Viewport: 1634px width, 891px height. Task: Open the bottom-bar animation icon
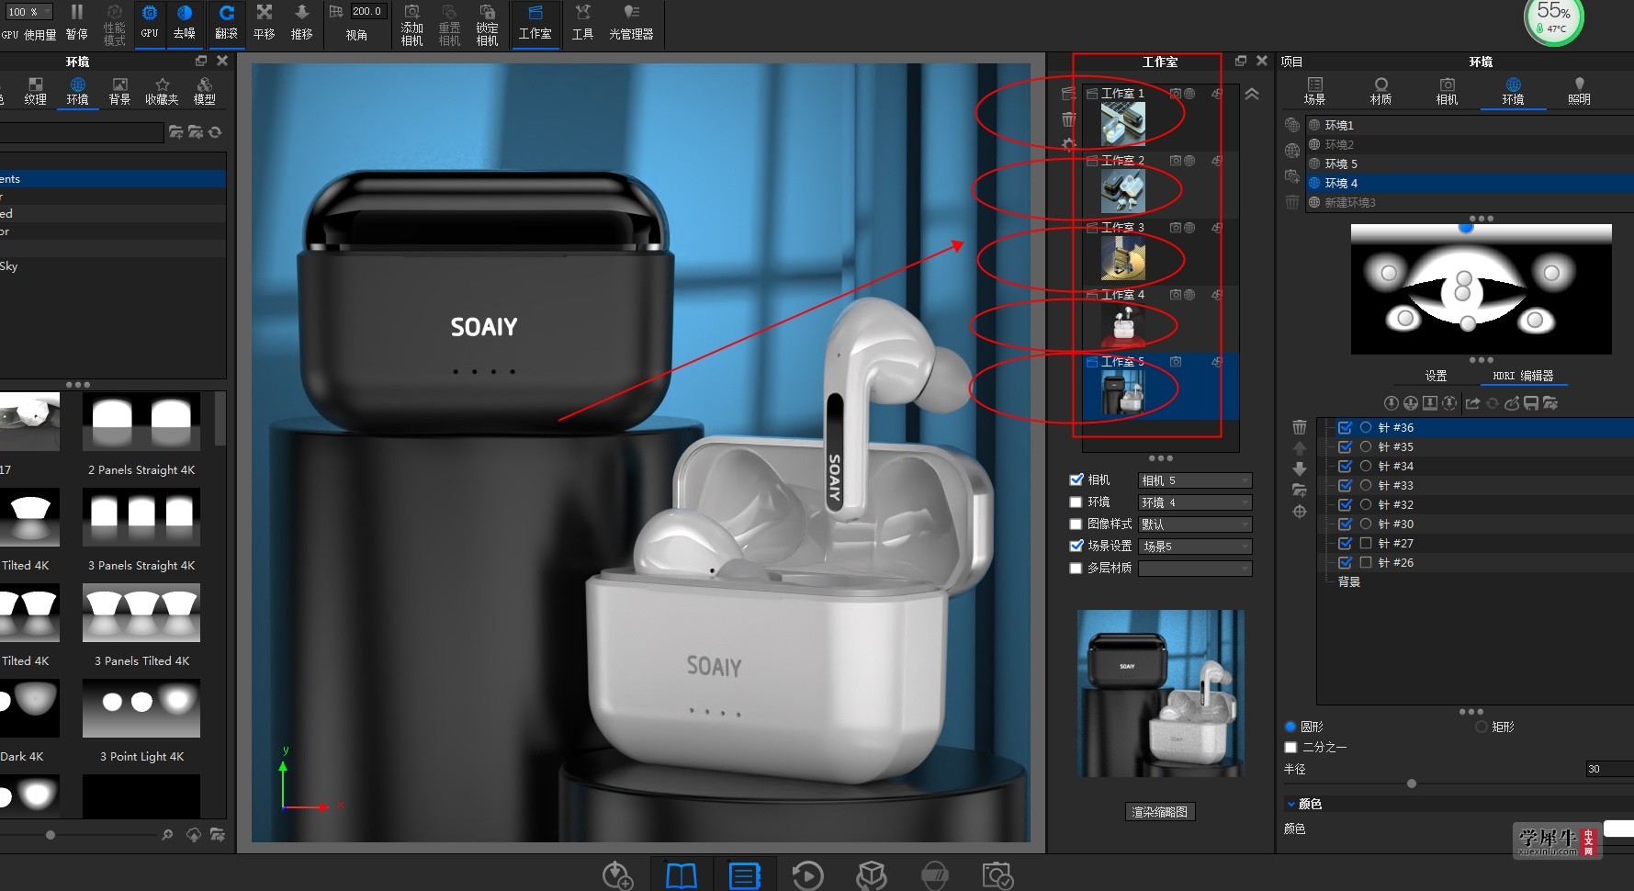point(807,876)
